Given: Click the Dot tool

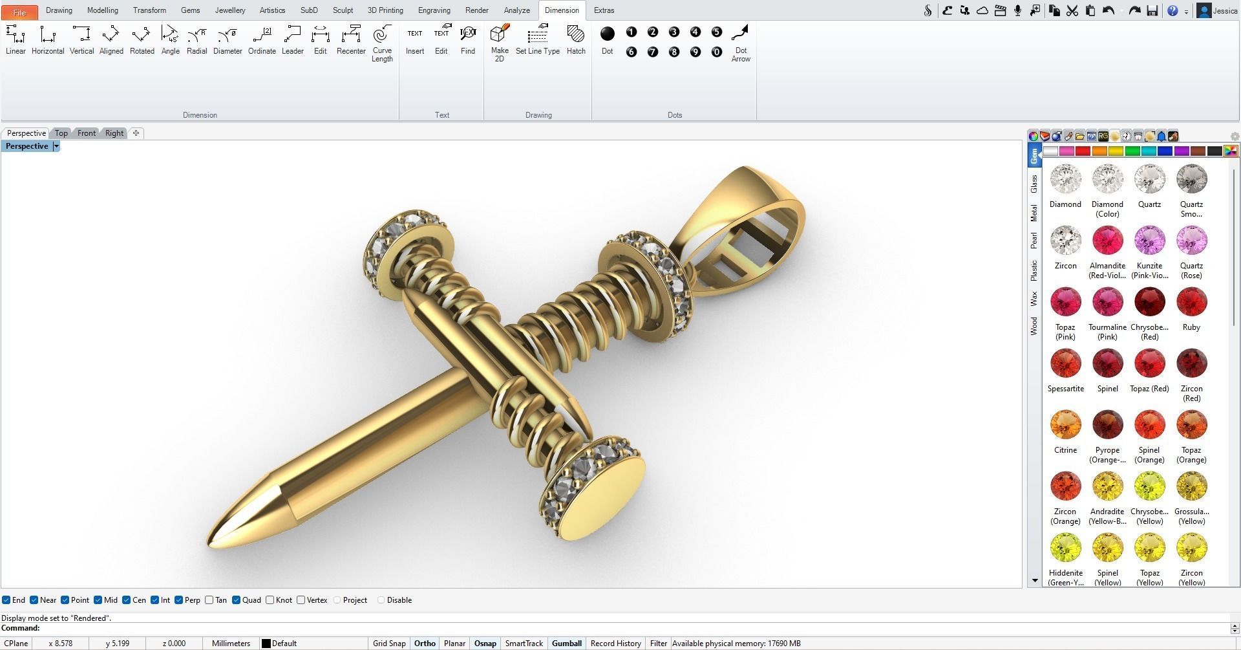Looking at the screenshot, I should [x=607, y=40].
